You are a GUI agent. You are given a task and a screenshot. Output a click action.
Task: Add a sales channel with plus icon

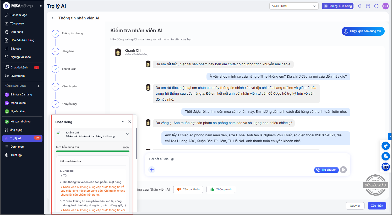39,86
